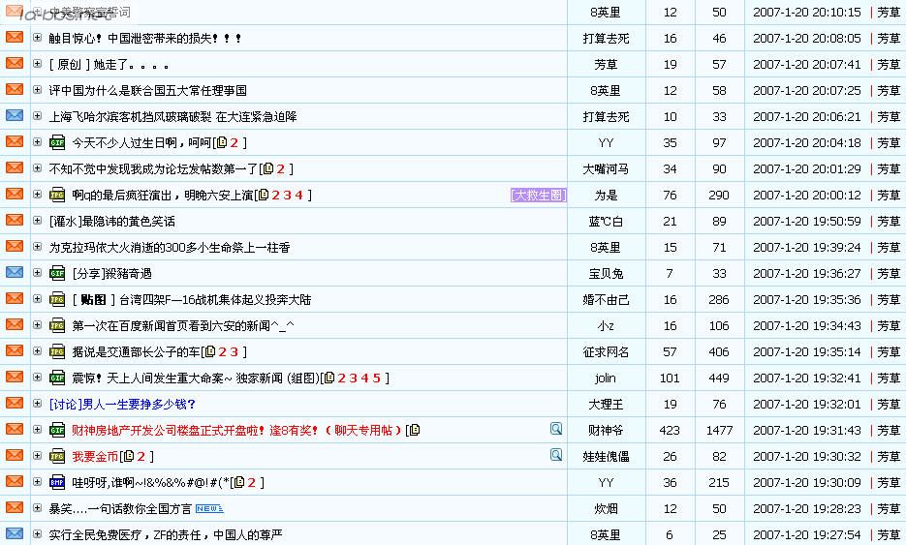Expand plus icon for '触目惊心' thread
Image resolution: width=906 pixels, height=545 pixels.
(37, 38)
